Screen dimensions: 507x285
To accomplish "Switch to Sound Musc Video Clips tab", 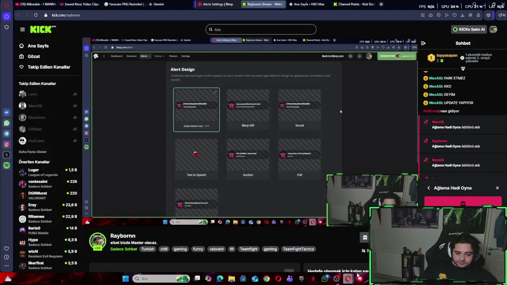I will click(x=79, y=4).
